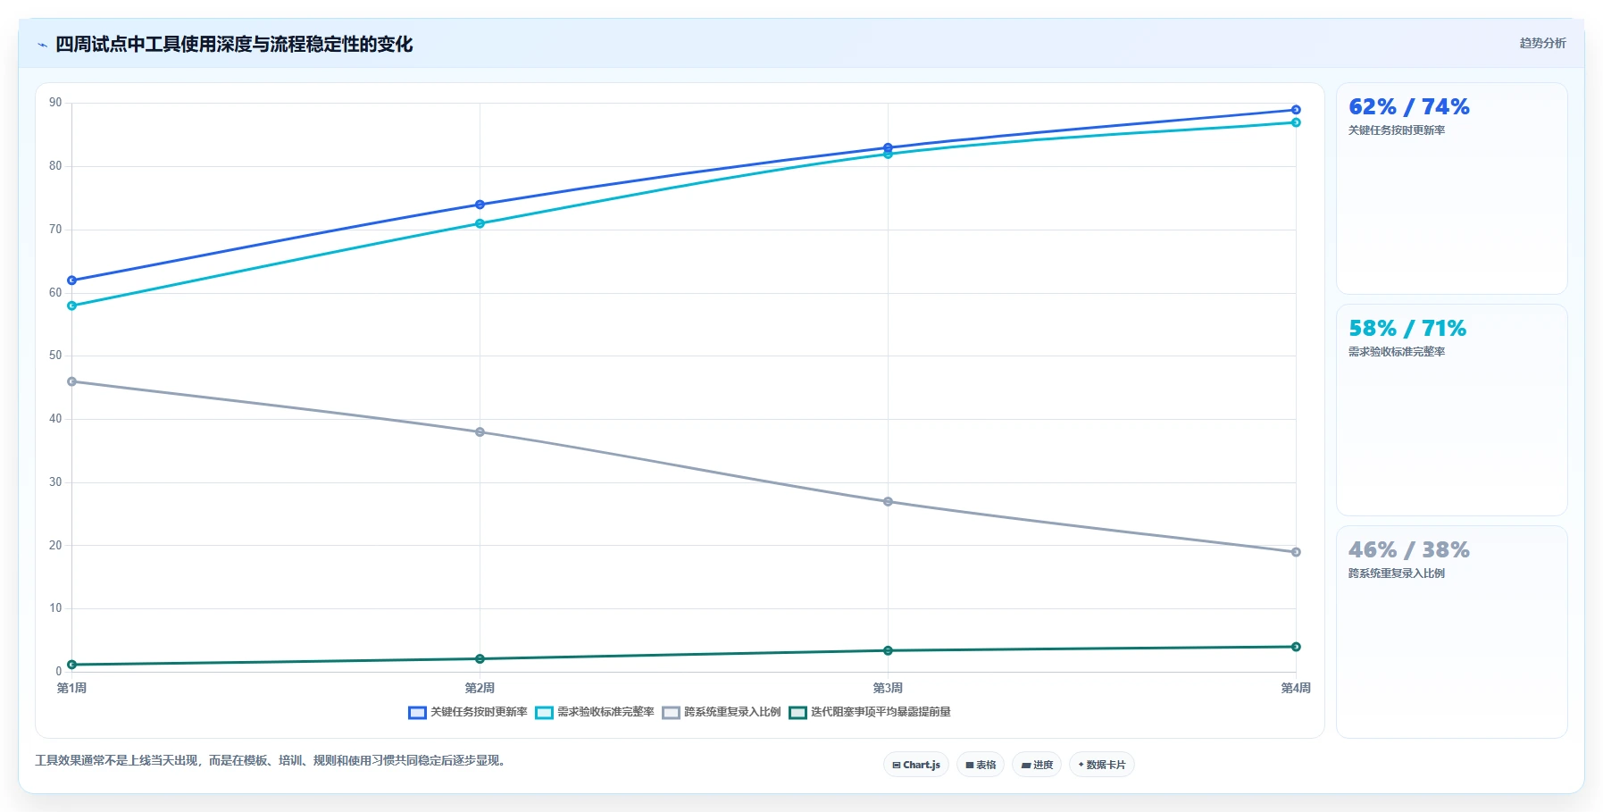The image size is (1603, 812).
Task: Select the 第4周 point on the cyan 需求验收 line
Action: click(x=1296, y=122)
